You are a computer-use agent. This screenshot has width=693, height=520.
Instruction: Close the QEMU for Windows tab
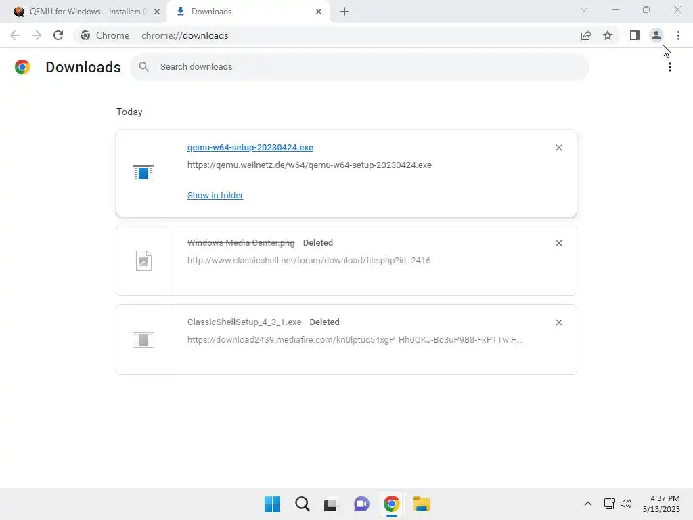157,12
